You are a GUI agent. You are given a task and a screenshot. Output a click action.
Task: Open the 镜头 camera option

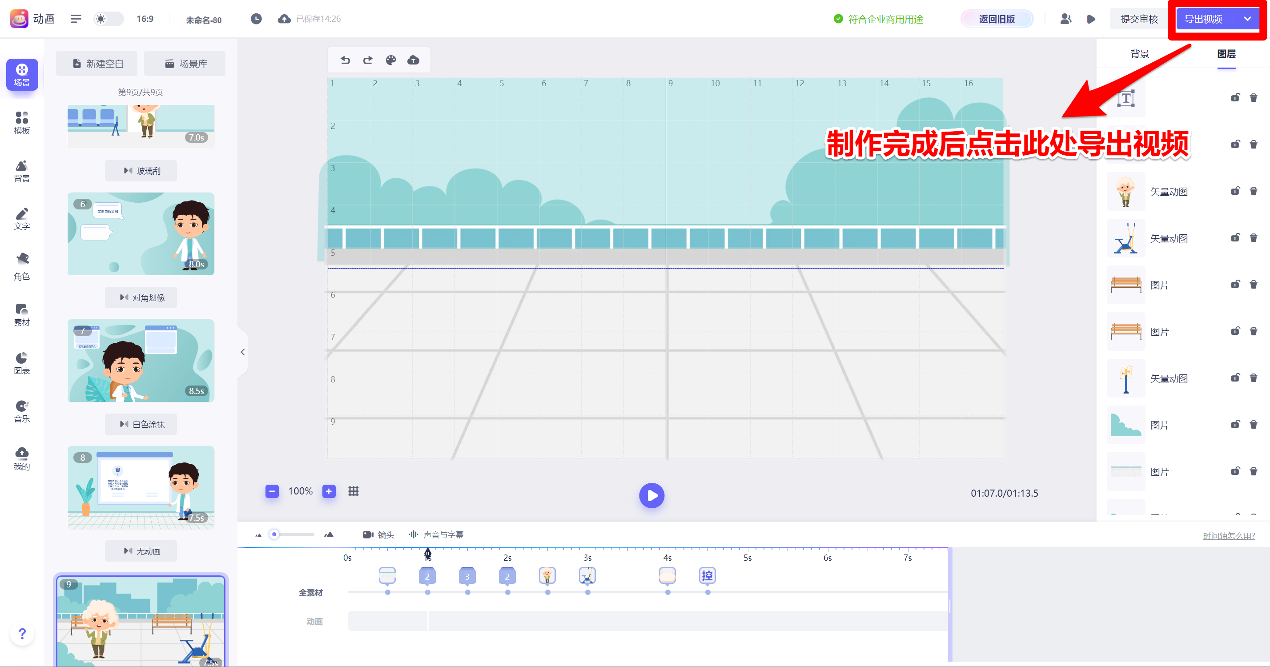(x=378, y=535)
